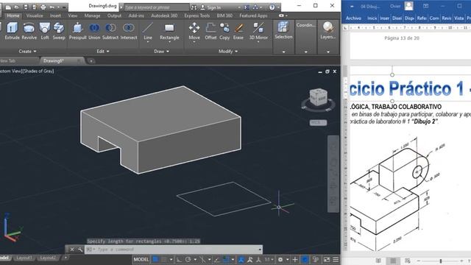Image resolution: width=471 pixels, height=265 pixels.
Task: Toggle the WCS label below ViewCube
Action: tap(318, 123)
